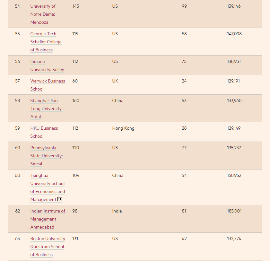Open Pennsylvania State University: Smeal link
The height and width of the screenshot is (261, 270).
[46, 156]
